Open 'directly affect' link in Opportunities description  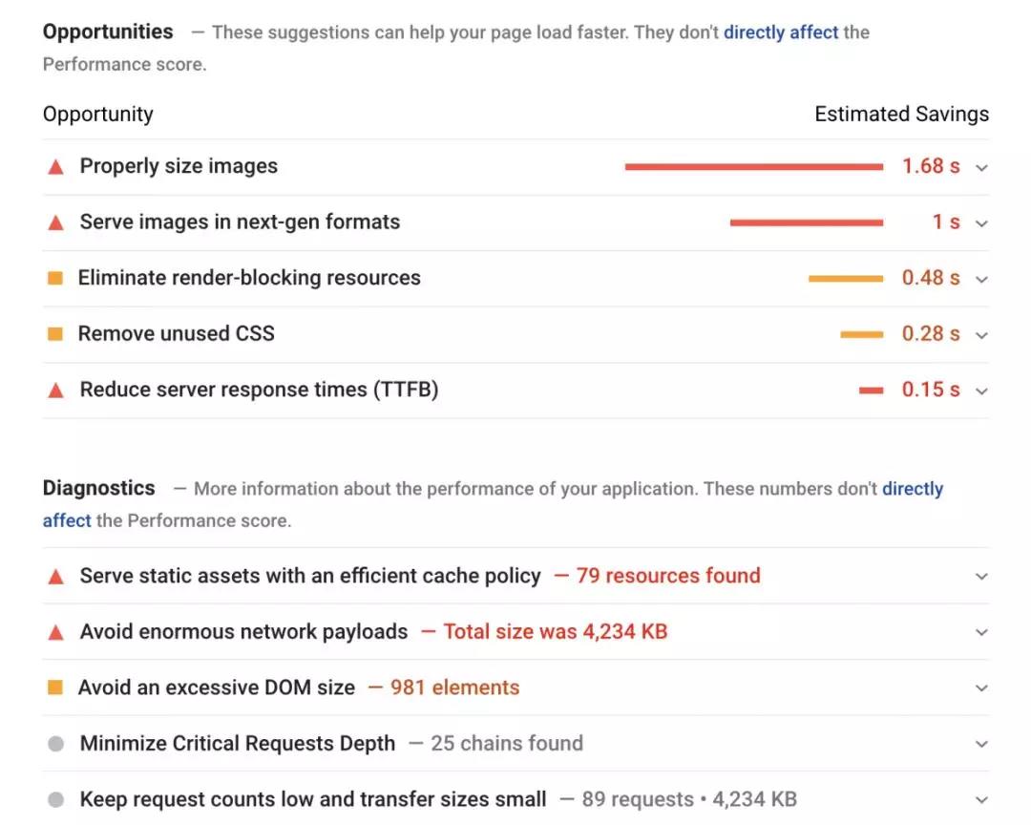(x=781, y=32)
